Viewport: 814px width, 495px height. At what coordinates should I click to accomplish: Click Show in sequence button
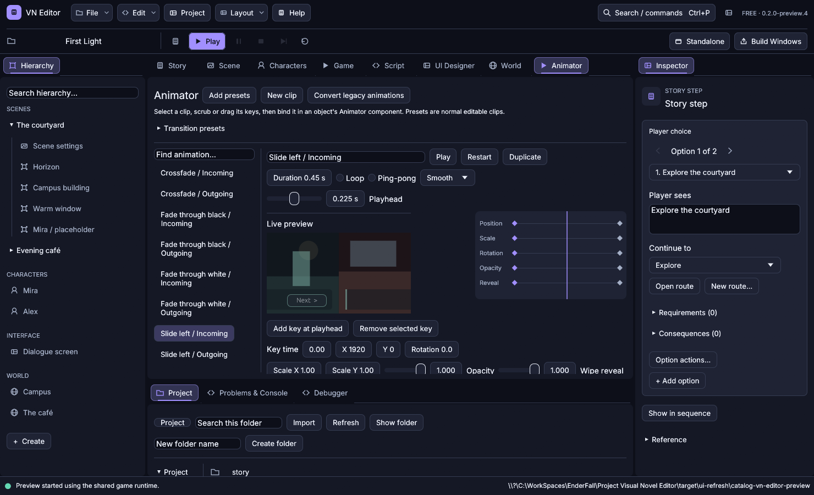[679, 413]
